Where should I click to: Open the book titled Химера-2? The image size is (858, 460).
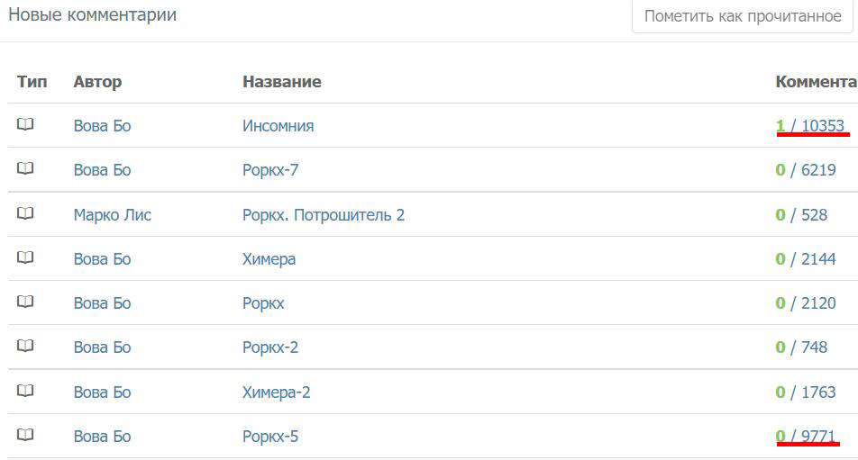pos(277,392)
